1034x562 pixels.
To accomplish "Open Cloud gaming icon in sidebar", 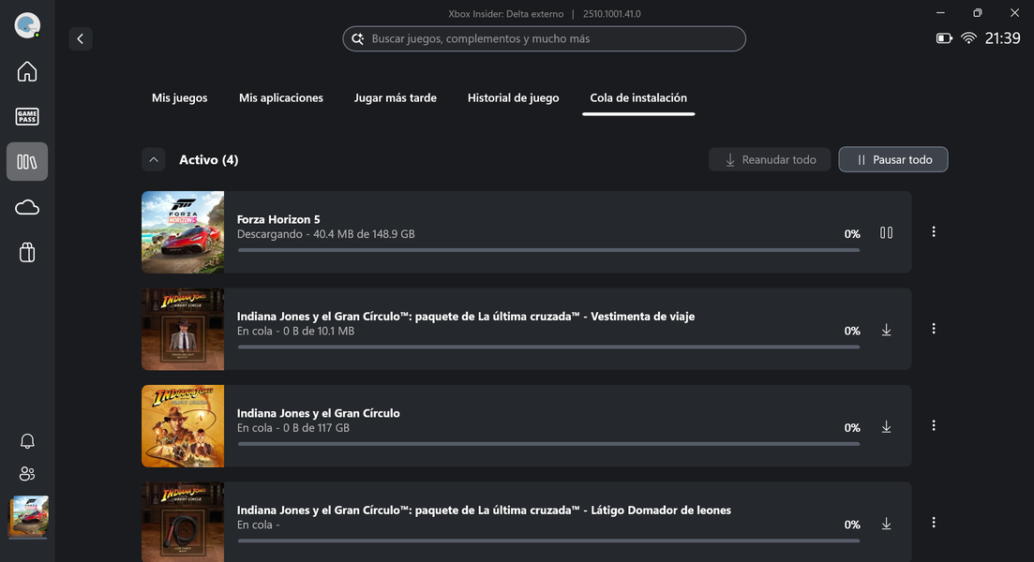I will click(27, 207).
